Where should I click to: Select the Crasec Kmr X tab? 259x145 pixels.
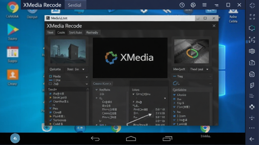102,84
